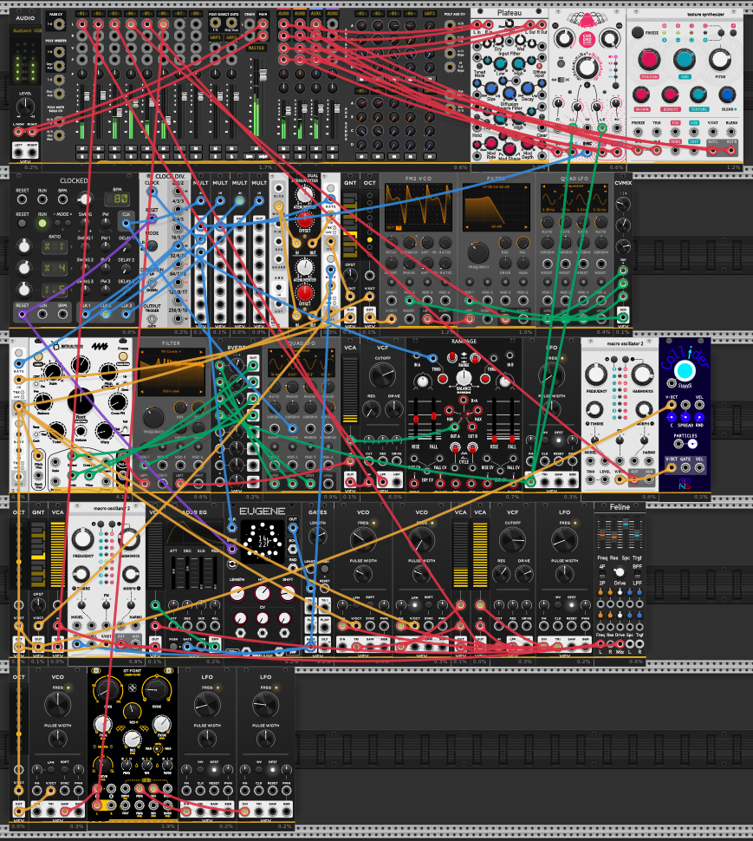This screenshot has height=841, width=753.
Task: Click HARMONICS knob on right macro oscillator 2
Action: click(x=643, y=375)
